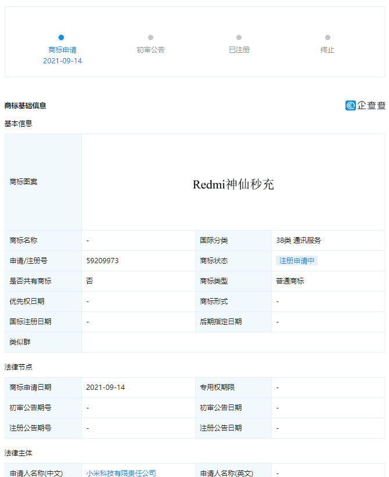The image size is (389, 477).
Task: Click the 38类 通讯服务 value
Action: tap(298, 241)
